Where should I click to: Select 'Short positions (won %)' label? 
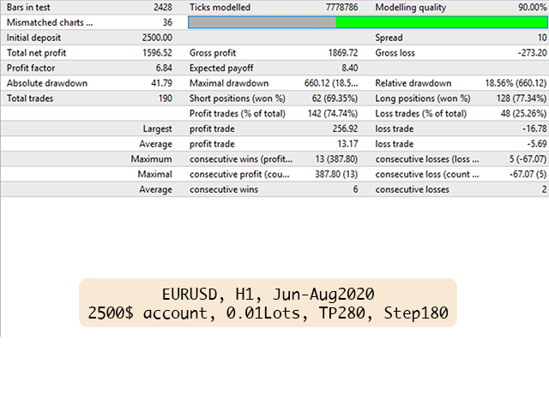(238, 98)
